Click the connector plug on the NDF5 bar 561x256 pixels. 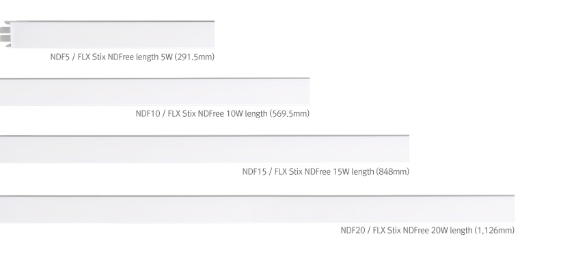pyautogui.click(x=5, y=34)
